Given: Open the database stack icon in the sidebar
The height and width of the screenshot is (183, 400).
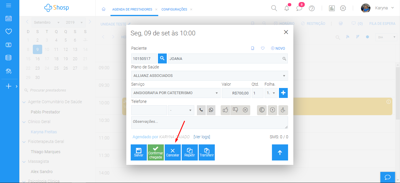Looking at the screenshot, I should click(8, 58).
